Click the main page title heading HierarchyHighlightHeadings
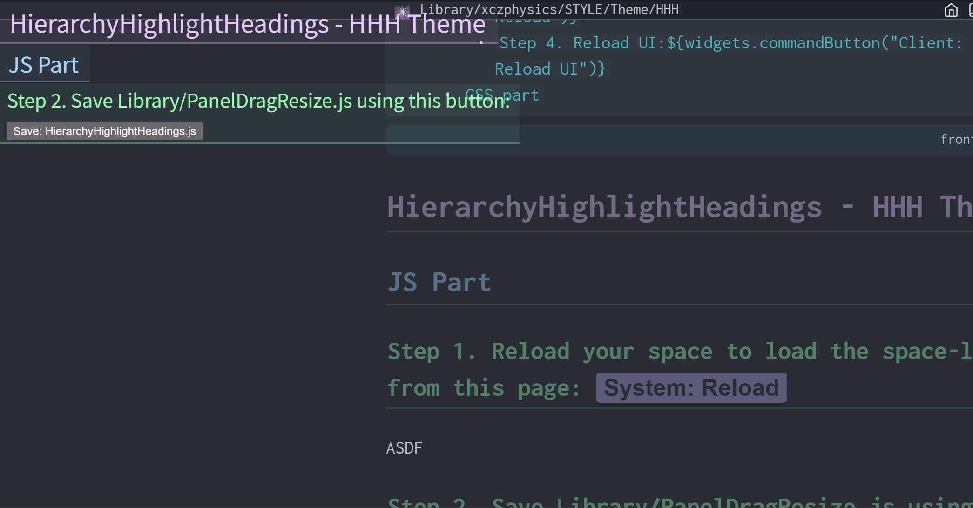Image resolution: width=973 pixels, height=508 pixels. point(604,207)
